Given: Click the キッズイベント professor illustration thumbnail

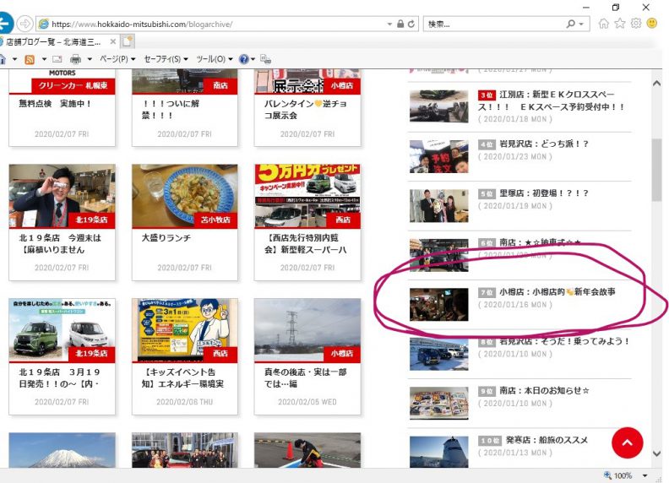Looking at the screenshot, I should pyautogui.click(x=184, y=331).
